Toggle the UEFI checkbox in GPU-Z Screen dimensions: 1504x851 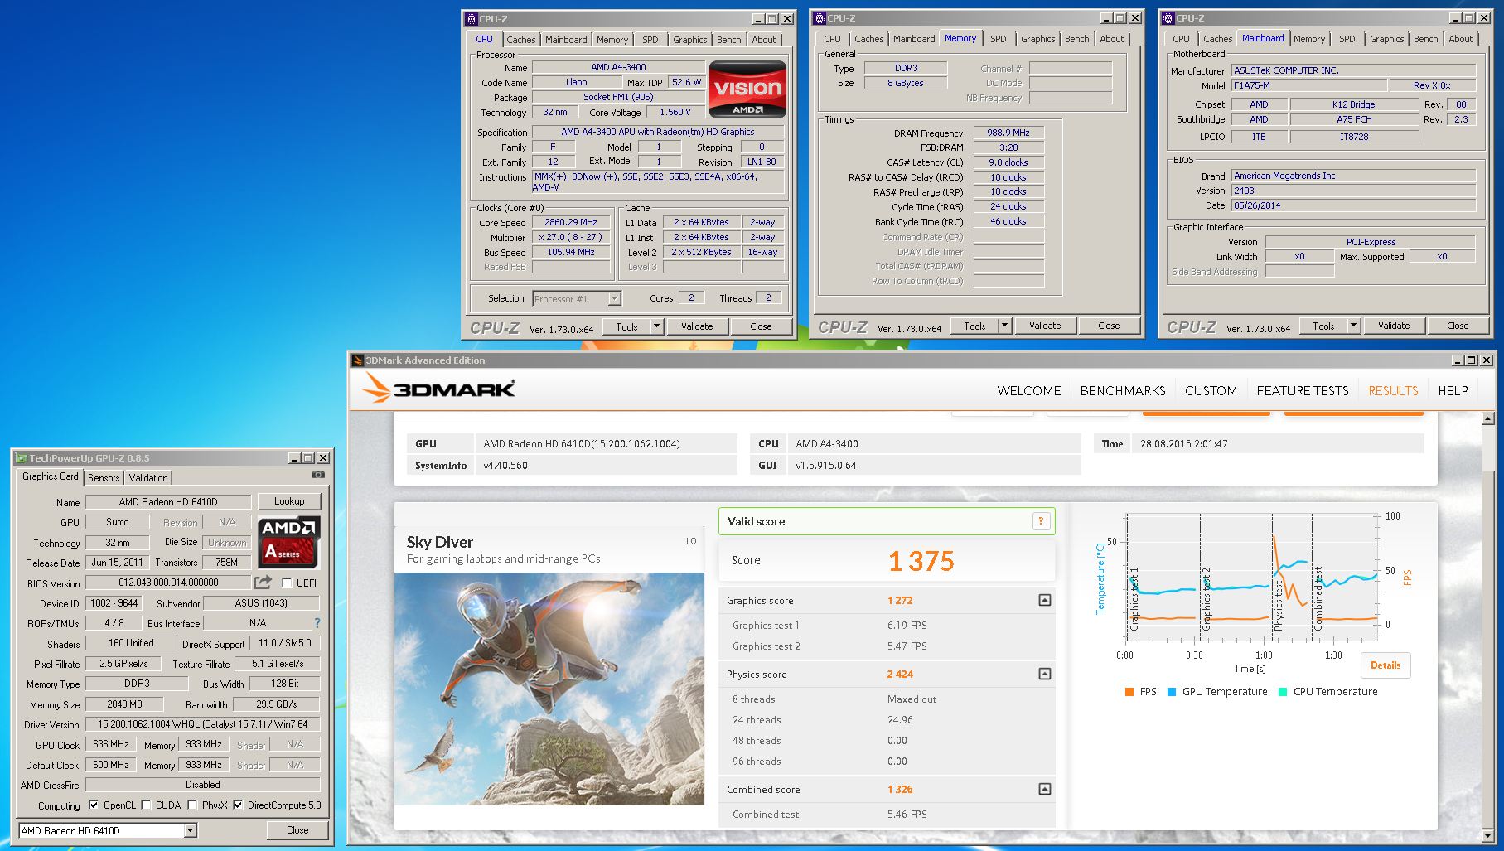coord(287,583)
